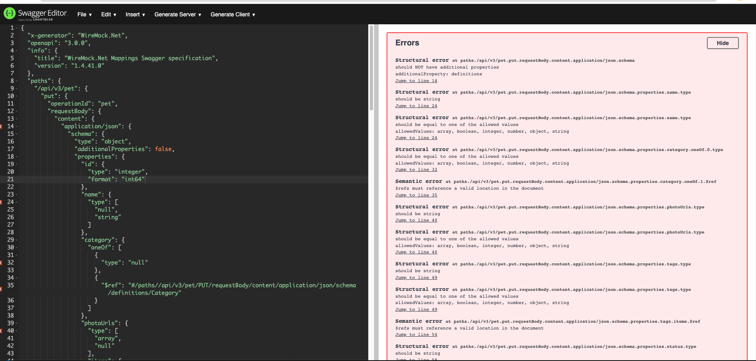This screenshot has width=756, height=361.
Task: Click error marker icon at line 35
Action: (1, 289)
